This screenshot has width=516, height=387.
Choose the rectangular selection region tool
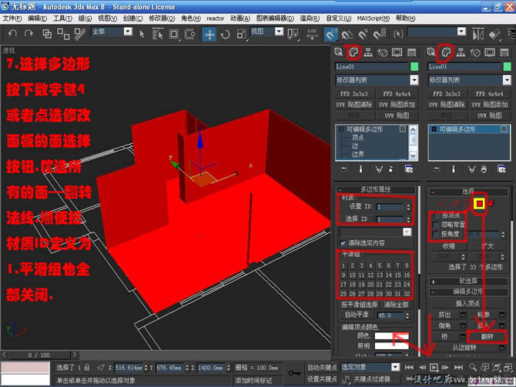174,34
